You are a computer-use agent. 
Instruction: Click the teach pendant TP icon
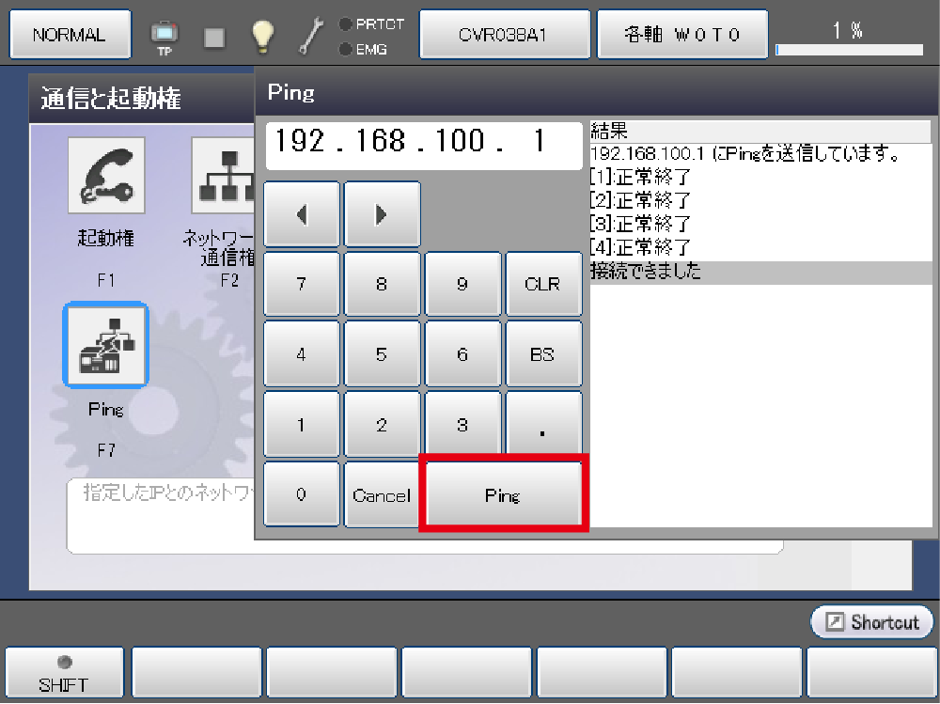tap(164, 36)
